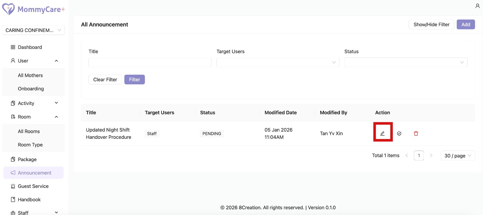Open the Status filter dropdown
The height and width of the screenshot is (215, 483).
tap(405, 62)
